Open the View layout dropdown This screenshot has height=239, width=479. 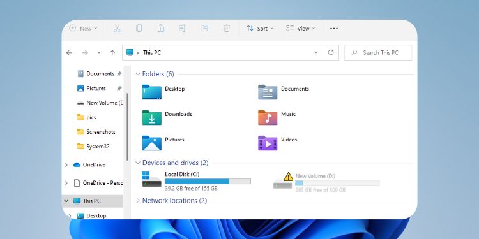click(301, 28)
